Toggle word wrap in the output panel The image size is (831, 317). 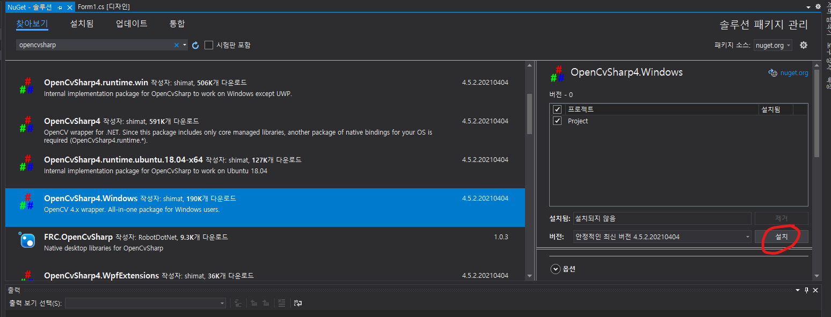click(x=298, y=303)
